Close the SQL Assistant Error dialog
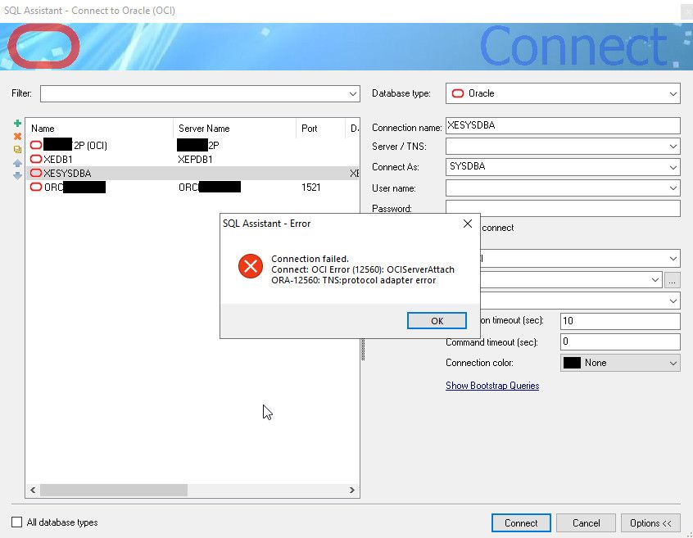 [468, 224]
